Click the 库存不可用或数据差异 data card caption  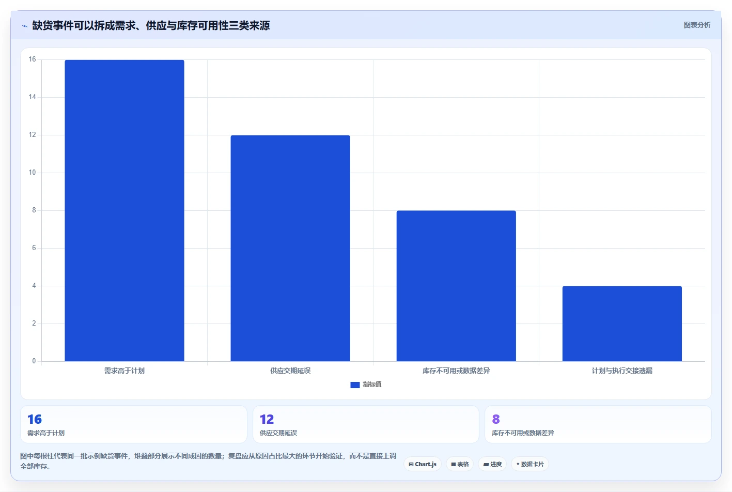tap(523, 433)
